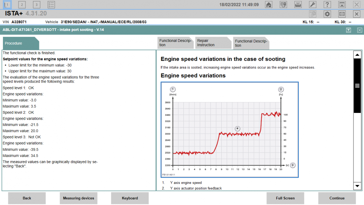The image size is (364, 205).
Task: Click the printer icon in top toolbar
Action: click(298, 5)
